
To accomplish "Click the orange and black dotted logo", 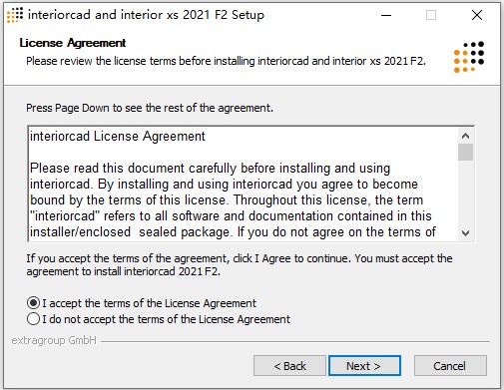I will pyautogui.click(x=469, y=57).
